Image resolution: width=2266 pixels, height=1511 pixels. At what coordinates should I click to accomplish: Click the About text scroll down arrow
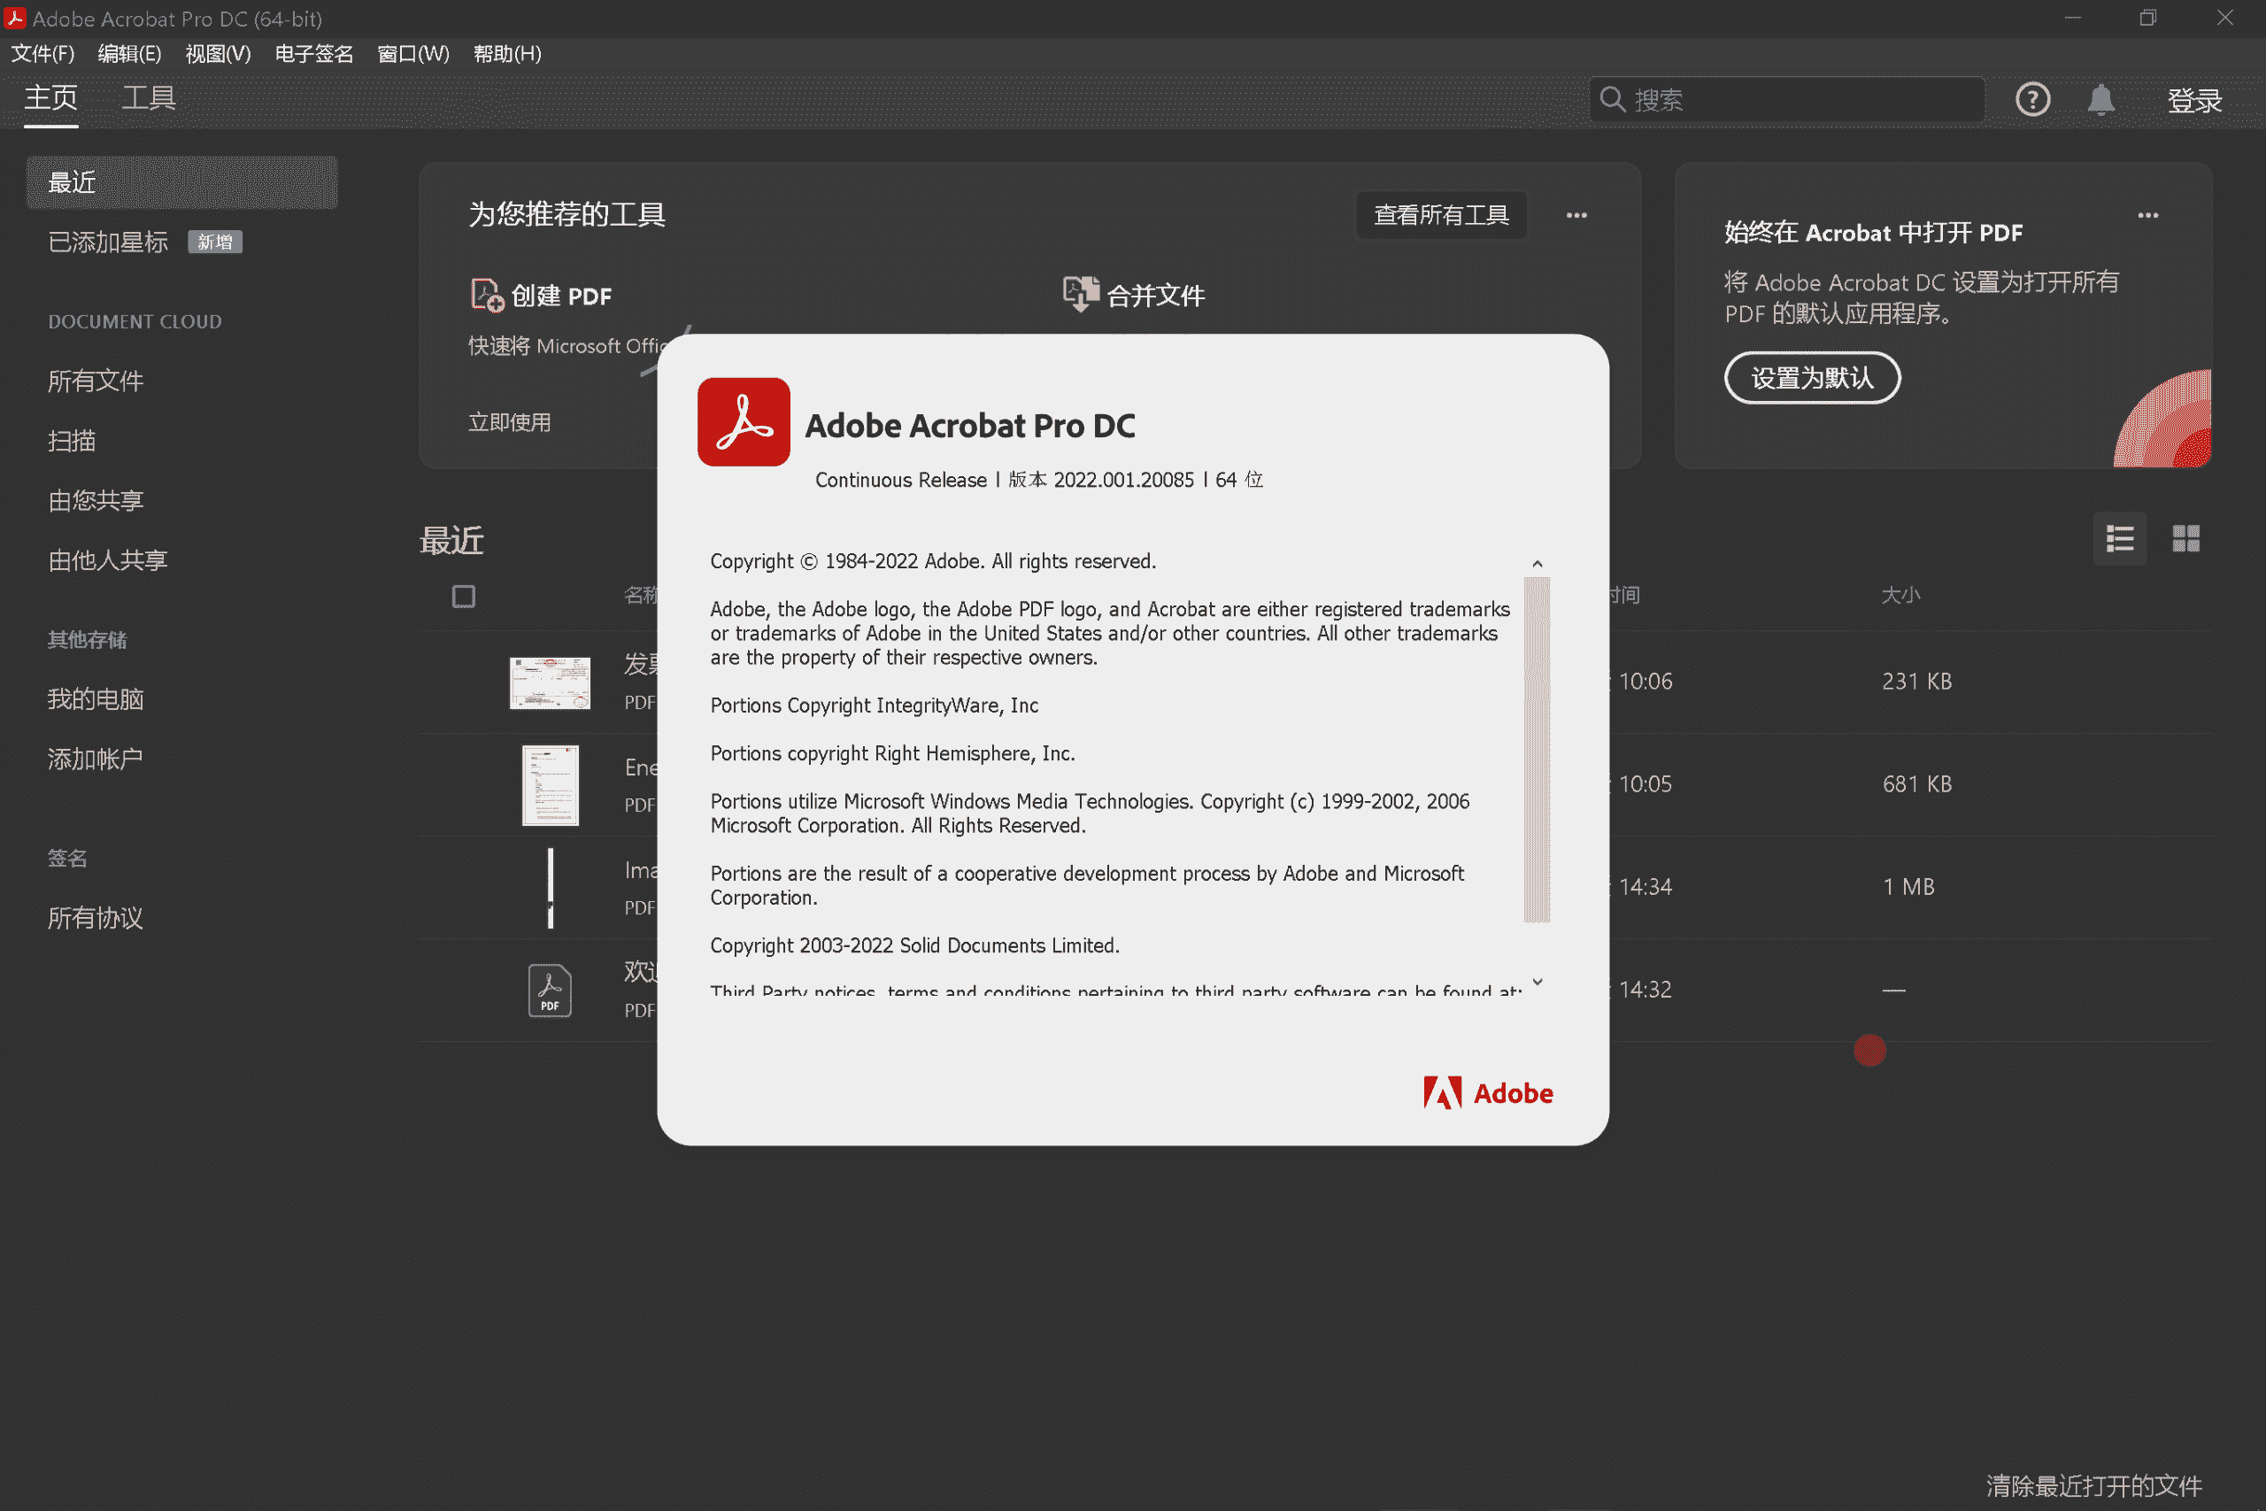1538,982
